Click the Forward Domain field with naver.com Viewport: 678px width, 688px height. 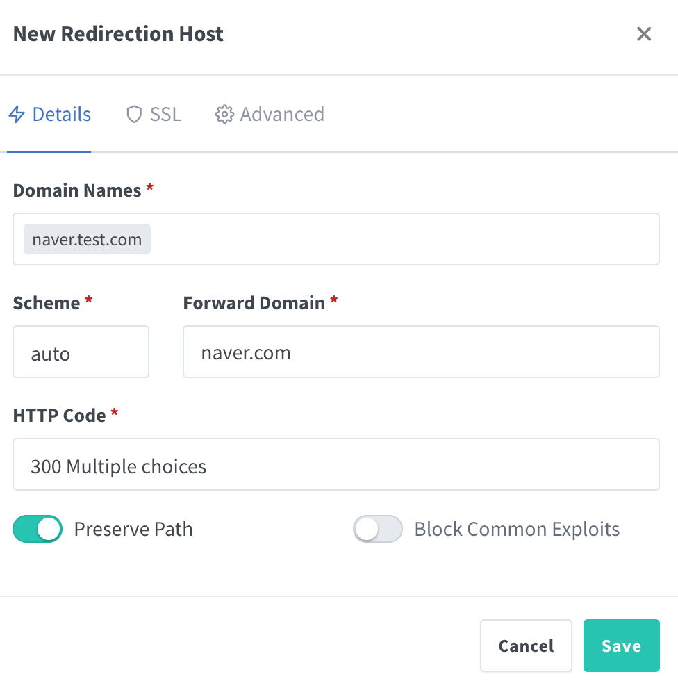420,352
